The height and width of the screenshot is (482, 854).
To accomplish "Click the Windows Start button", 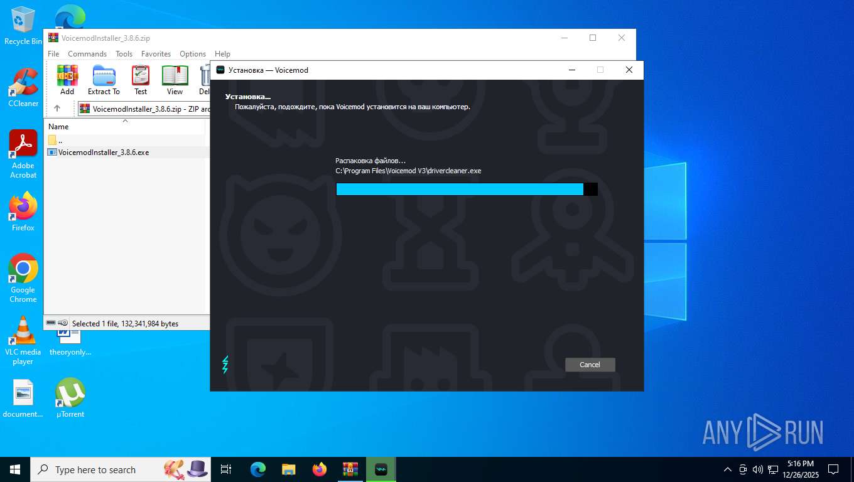I will (15, 469).
